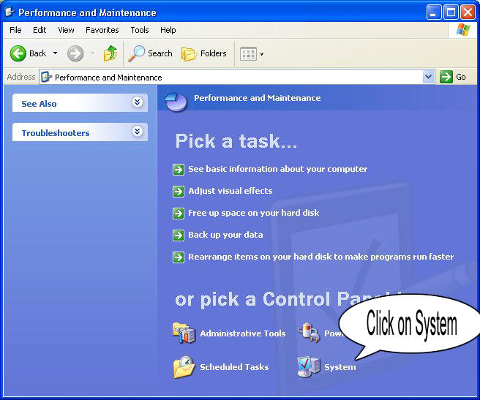480x400 pixels.
Task: Open the Edit menu
Action: point(40,30)
